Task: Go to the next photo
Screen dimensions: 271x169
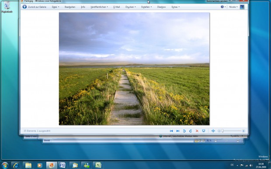Action: (177, 131)
